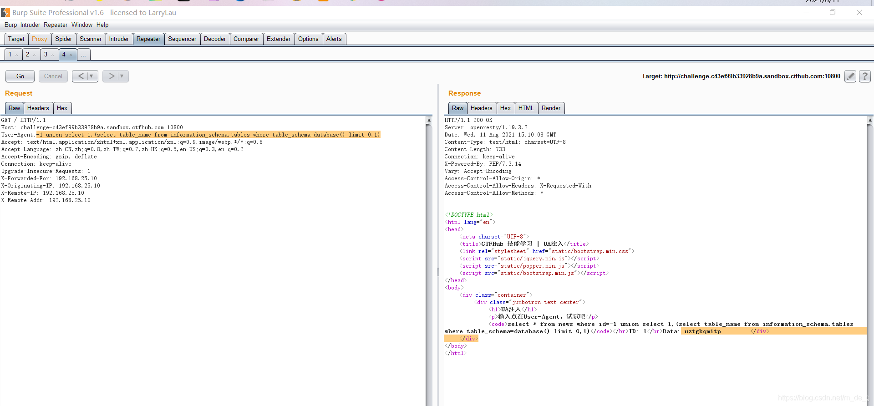Select Repeater request tab 1

click(x=10, y=55)
